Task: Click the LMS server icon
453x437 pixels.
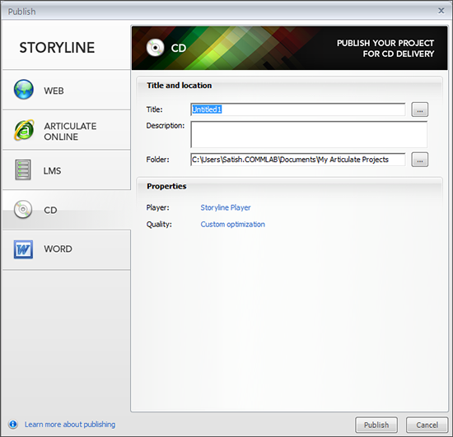Action: pos(23,170)
